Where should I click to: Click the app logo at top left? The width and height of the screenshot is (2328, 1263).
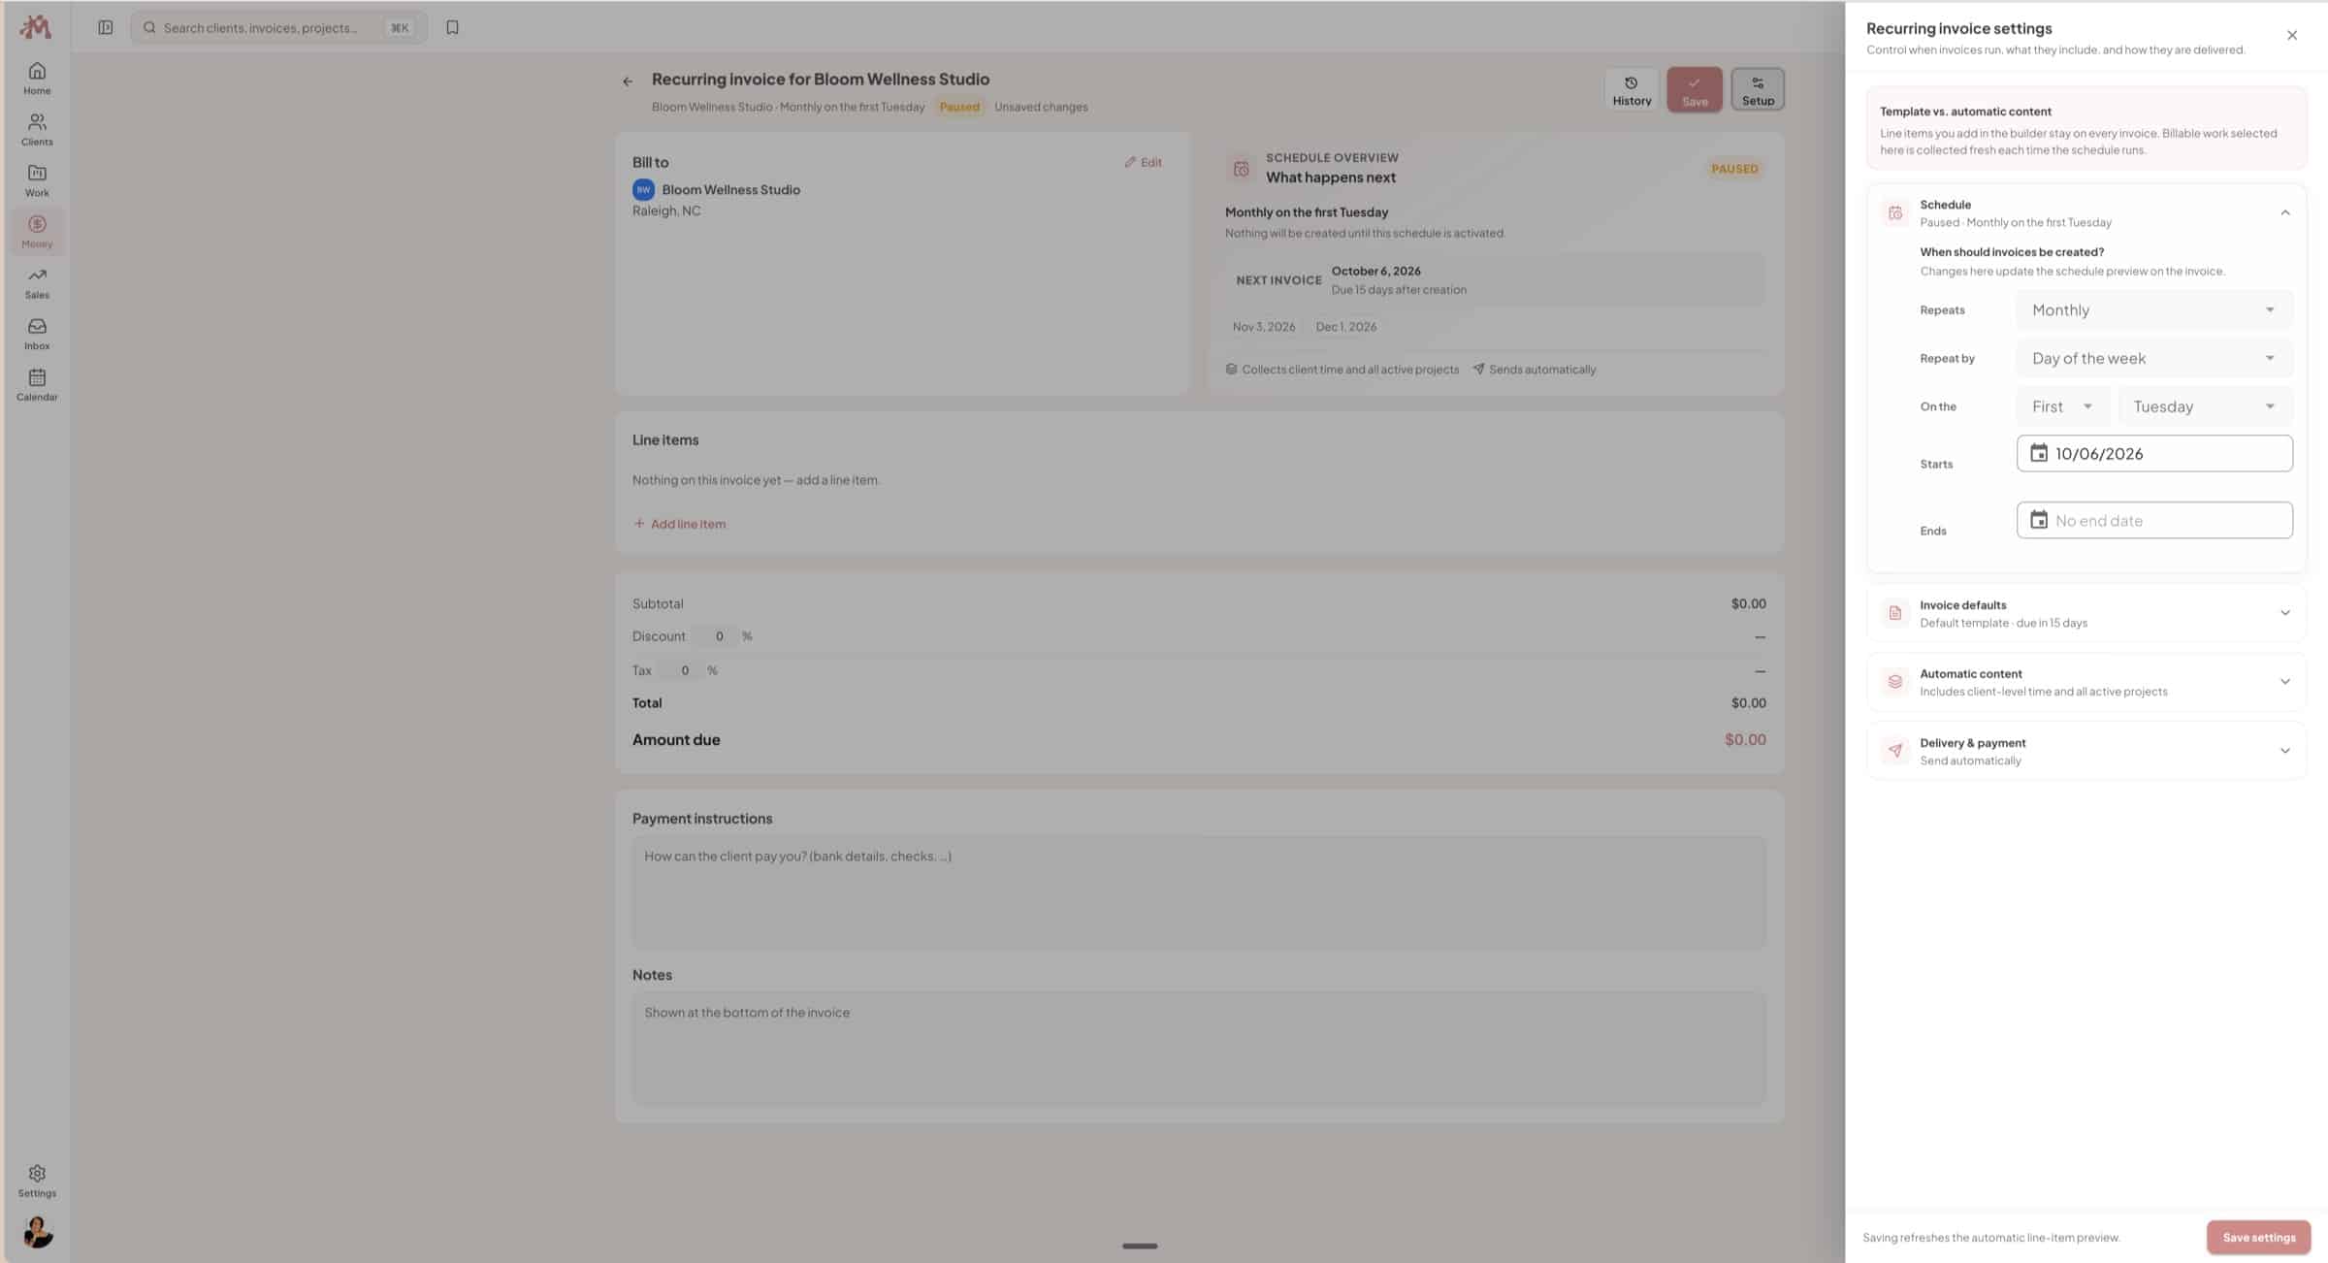point(36,26)
